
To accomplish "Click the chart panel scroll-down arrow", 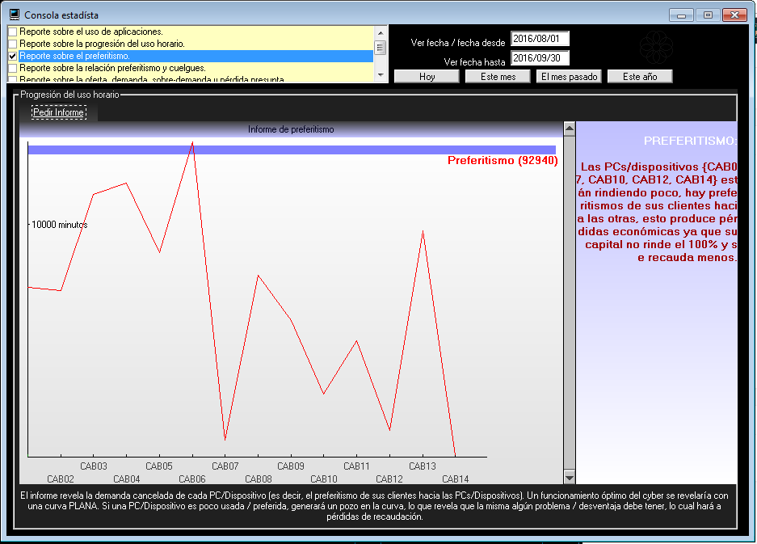I will pyautogui.click(x=569, y=476).
